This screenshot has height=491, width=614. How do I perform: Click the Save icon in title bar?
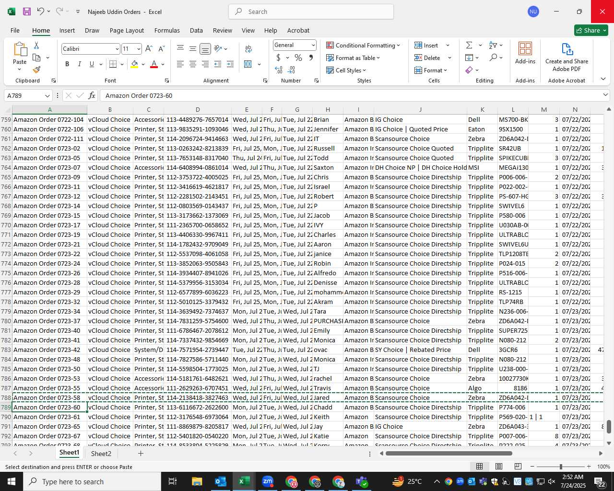(27, 12)
